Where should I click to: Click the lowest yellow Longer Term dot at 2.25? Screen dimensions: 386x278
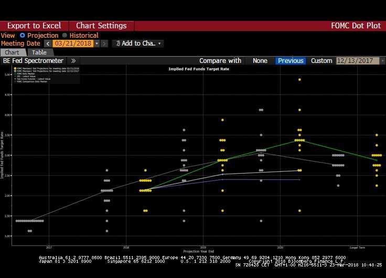tap(377, 186)
